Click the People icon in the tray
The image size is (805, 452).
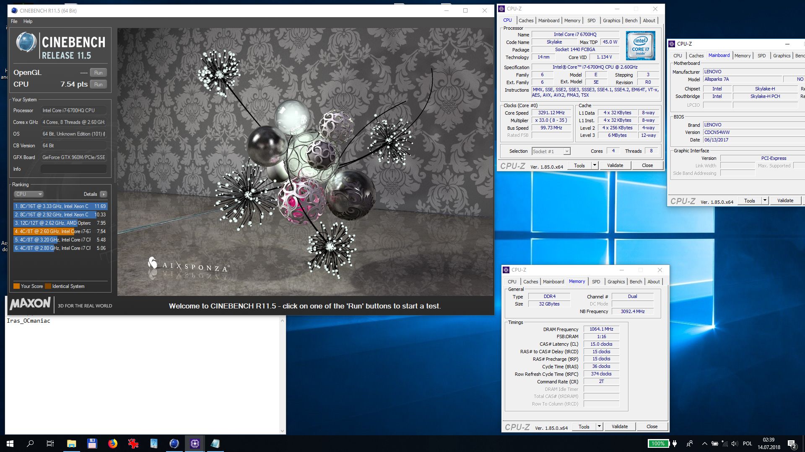click(x=690, y=444)
